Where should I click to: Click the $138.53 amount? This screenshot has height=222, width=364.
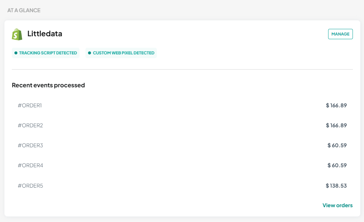[x=336, y=185]
